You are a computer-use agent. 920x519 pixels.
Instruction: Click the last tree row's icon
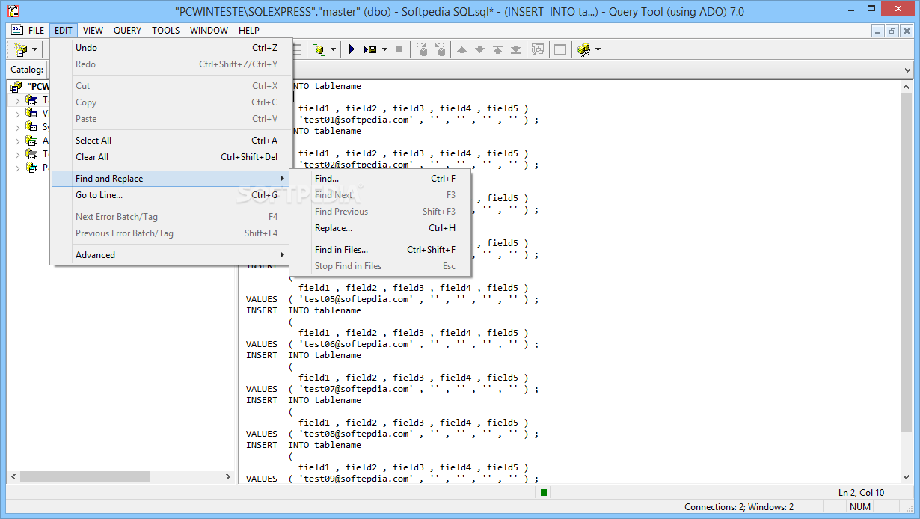[x=31, y=167]
